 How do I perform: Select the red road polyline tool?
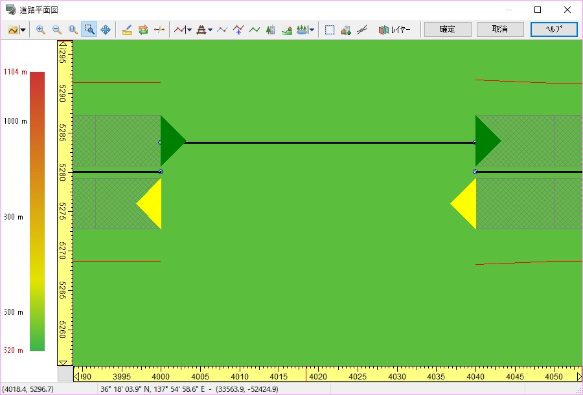click(179, 30)
